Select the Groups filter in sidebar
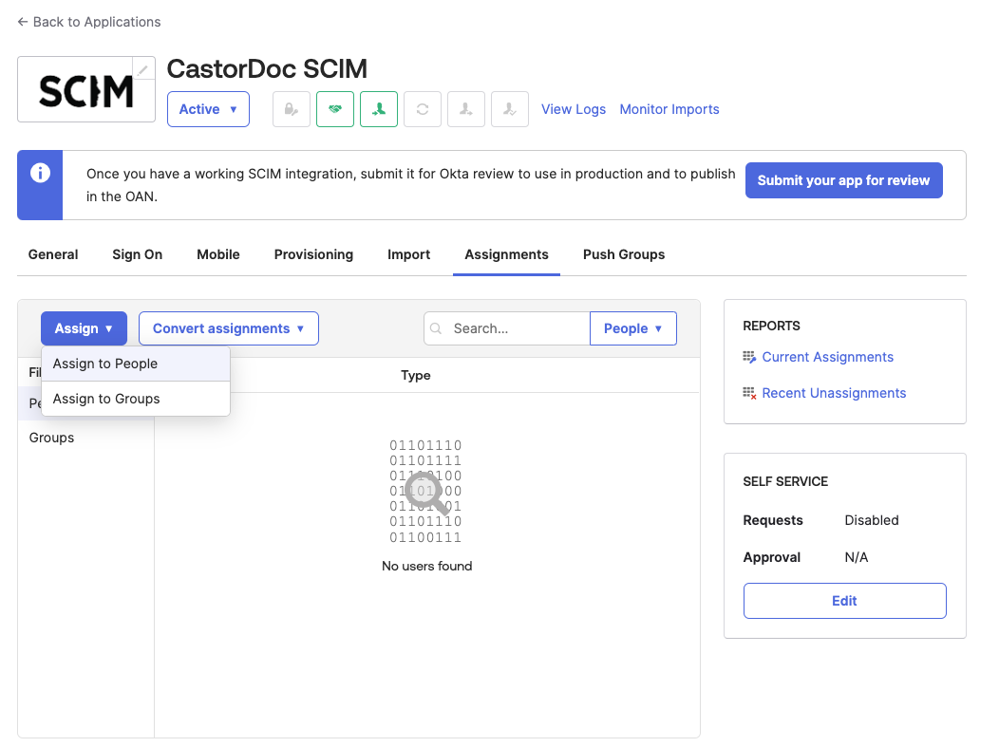This screenshot has height=747, width=999. tap(52, 438)
